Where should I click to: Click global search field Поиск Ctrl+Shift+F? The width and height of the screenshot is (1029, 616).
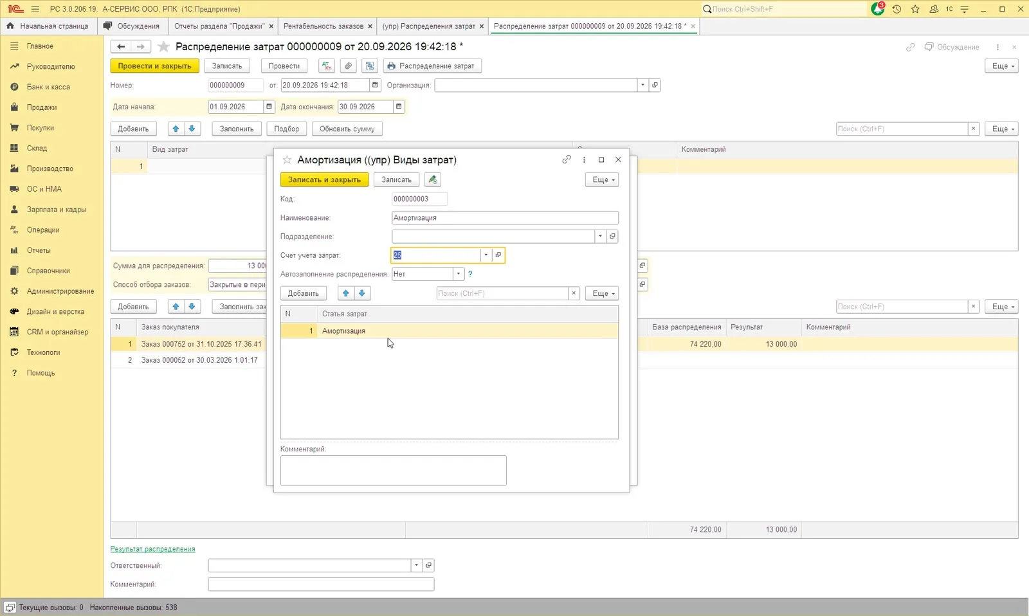pyautogui.click(x=785, y=9)
